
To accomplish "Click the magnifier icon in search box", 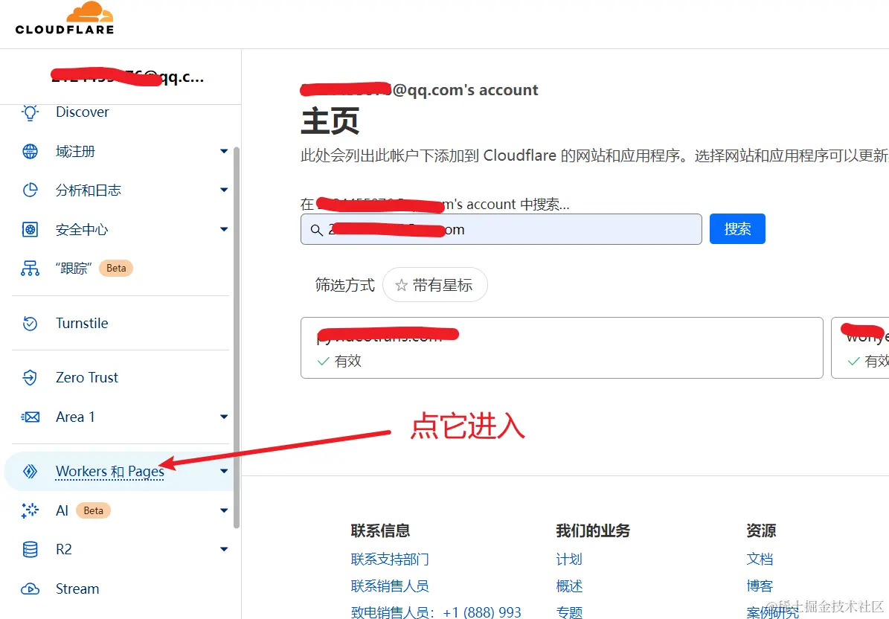I will [317, 230].
